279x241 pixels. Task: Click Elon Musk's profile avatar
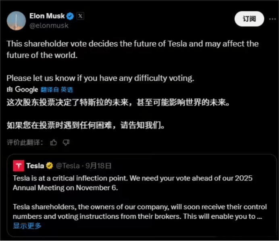click(16, 21)
